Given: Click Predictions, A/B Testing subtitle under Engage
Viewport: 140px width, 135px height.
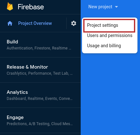Looking at the screenshot, I should (x=40, y=124).
